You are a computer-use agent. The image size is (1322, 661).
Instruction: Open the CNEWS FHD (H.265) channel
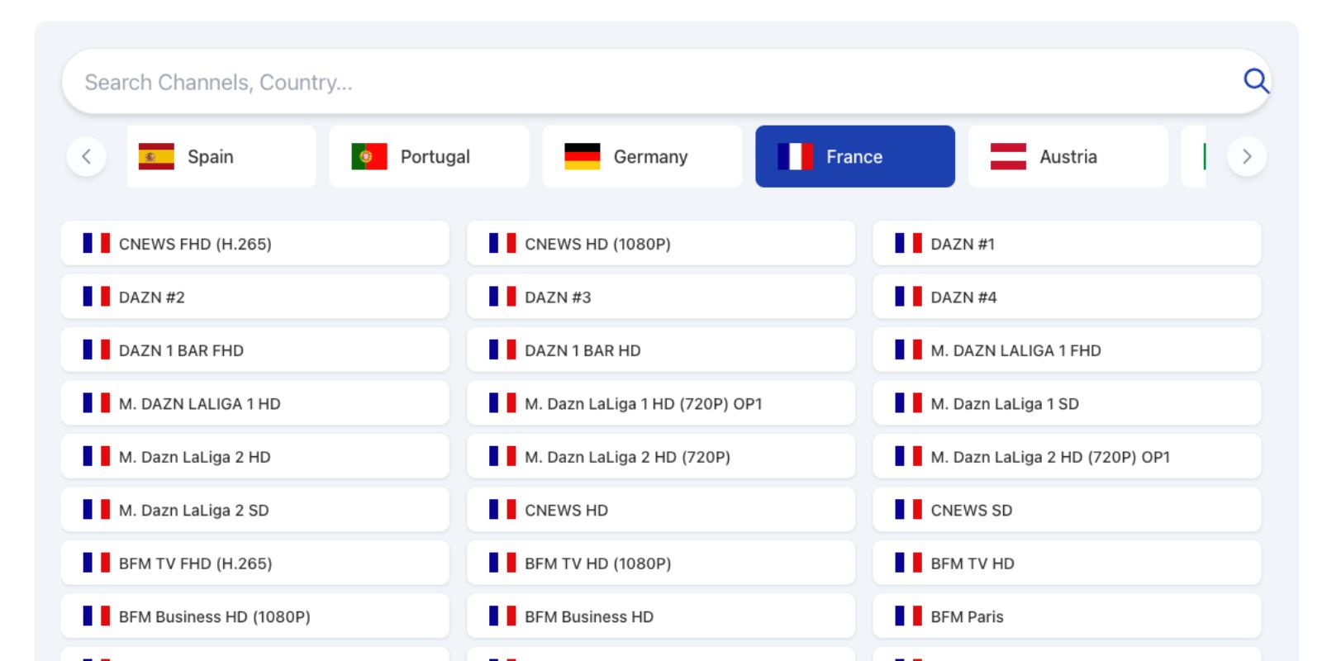tap(254, 244)
